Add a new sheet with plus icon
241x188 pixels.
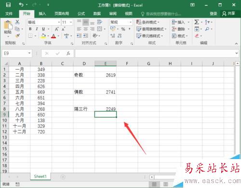pos(63,177)
